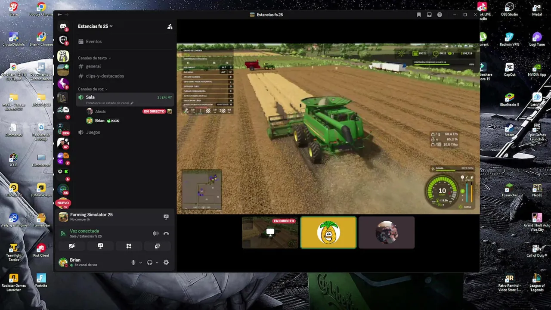Turn on camera in voice panel
The width and height of the screenshot is (551, 310).
click(x=71, y=246)
